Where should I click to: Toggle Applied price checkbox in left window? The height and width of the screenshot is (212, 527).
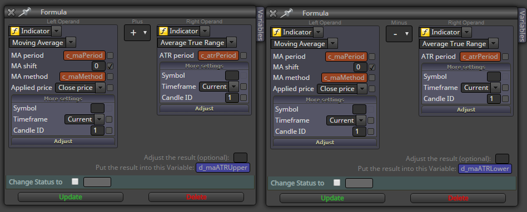pos(110,88)
